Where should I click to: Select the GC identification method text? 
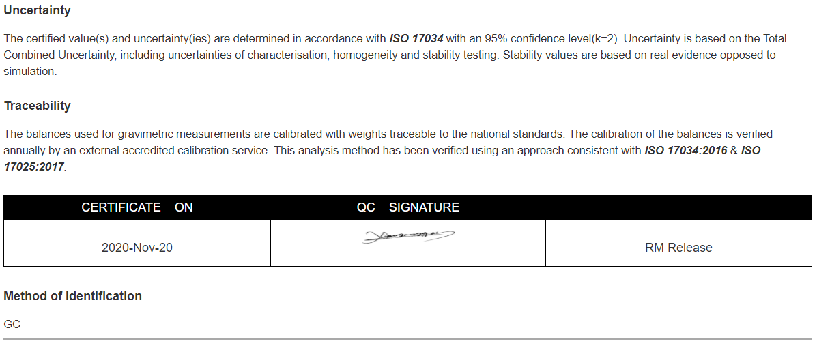(12, 325)
